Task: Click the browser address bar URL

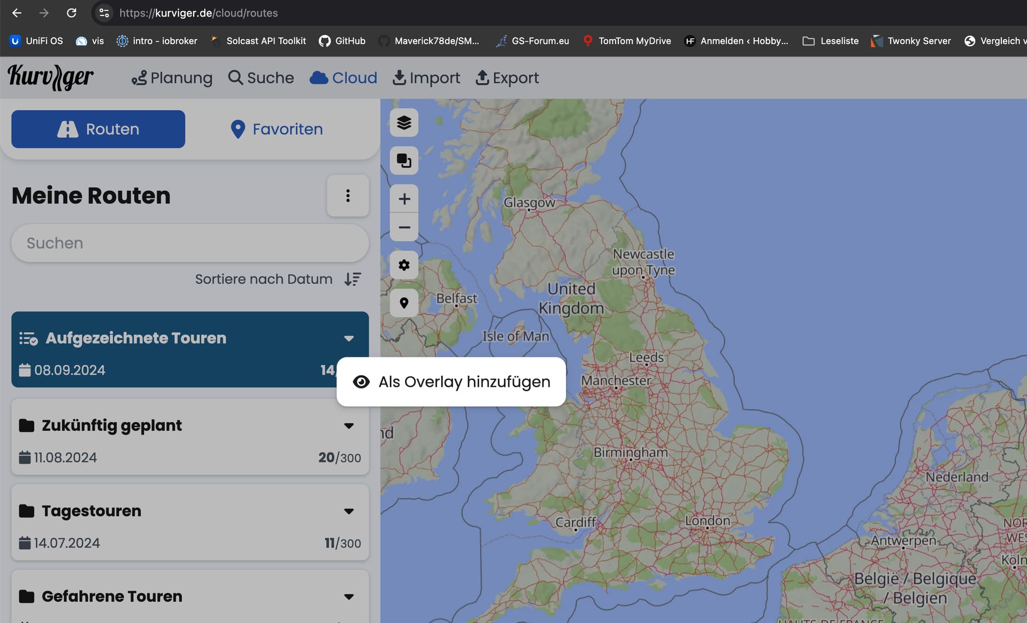Action: point(198,13)
